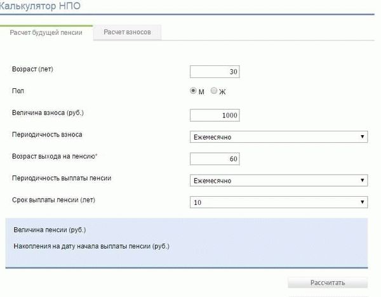Image resolution: width=381 pixels, height=297 pixels.
Task: Click the Возраст (лет) label
Action: (32, 69)
